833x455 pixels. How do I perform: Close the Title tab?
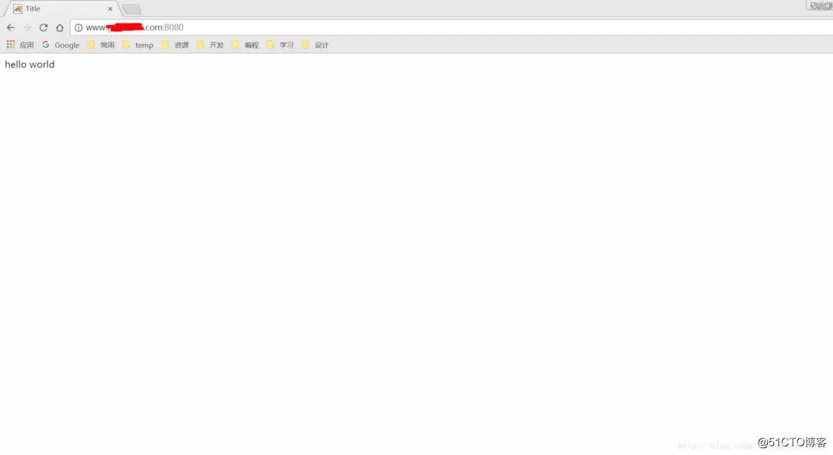110,9
